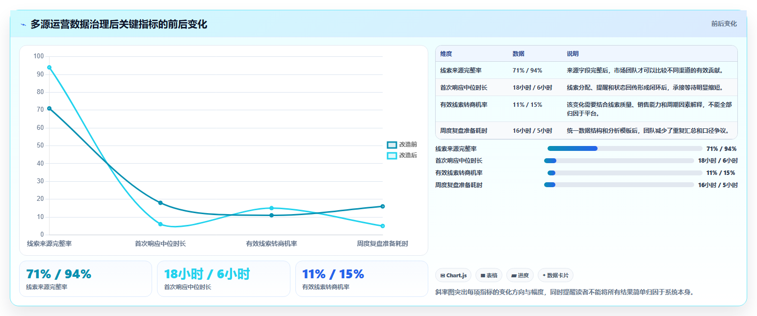Click 改造前 point at 周度复盘准备耗时
757x316 pixels.
coord(383,206)
